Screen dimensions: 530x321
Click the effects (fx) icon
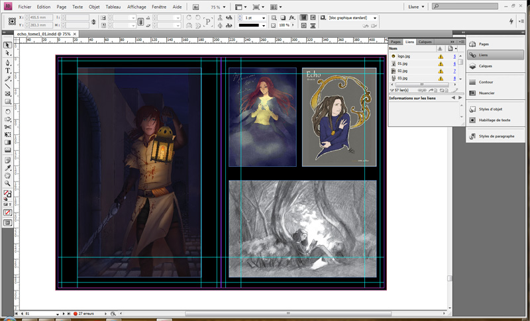click(x=291, y=18)
